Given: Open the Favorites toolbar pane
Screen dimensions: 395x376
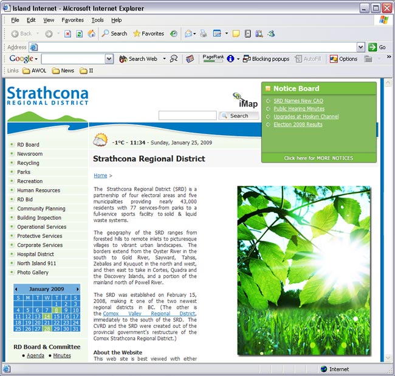Looking at the screenshot, I should click(149, 33).
